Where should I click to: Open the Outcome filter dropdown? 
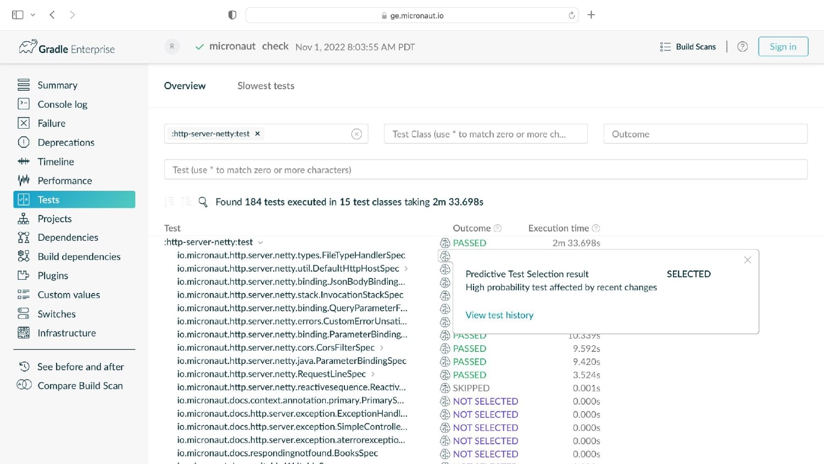(x=705, y=134)
